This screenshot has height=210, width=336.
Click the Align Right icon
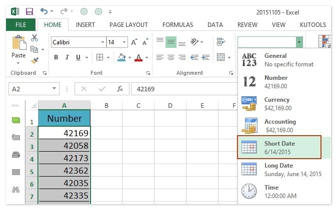[x=182, y=57]
